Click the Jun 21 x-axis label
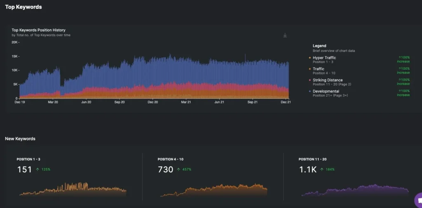This screenshot has height=208, width=422. pos(219,102)
